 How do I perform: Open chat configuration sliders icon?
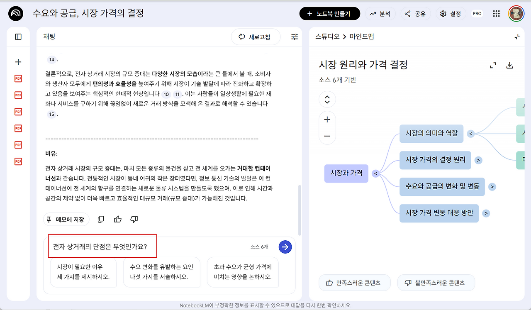tap(295, 37)
